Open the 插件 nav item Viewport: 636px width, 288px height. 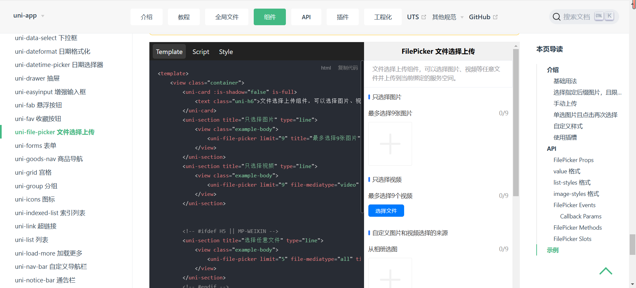point(343,17)
